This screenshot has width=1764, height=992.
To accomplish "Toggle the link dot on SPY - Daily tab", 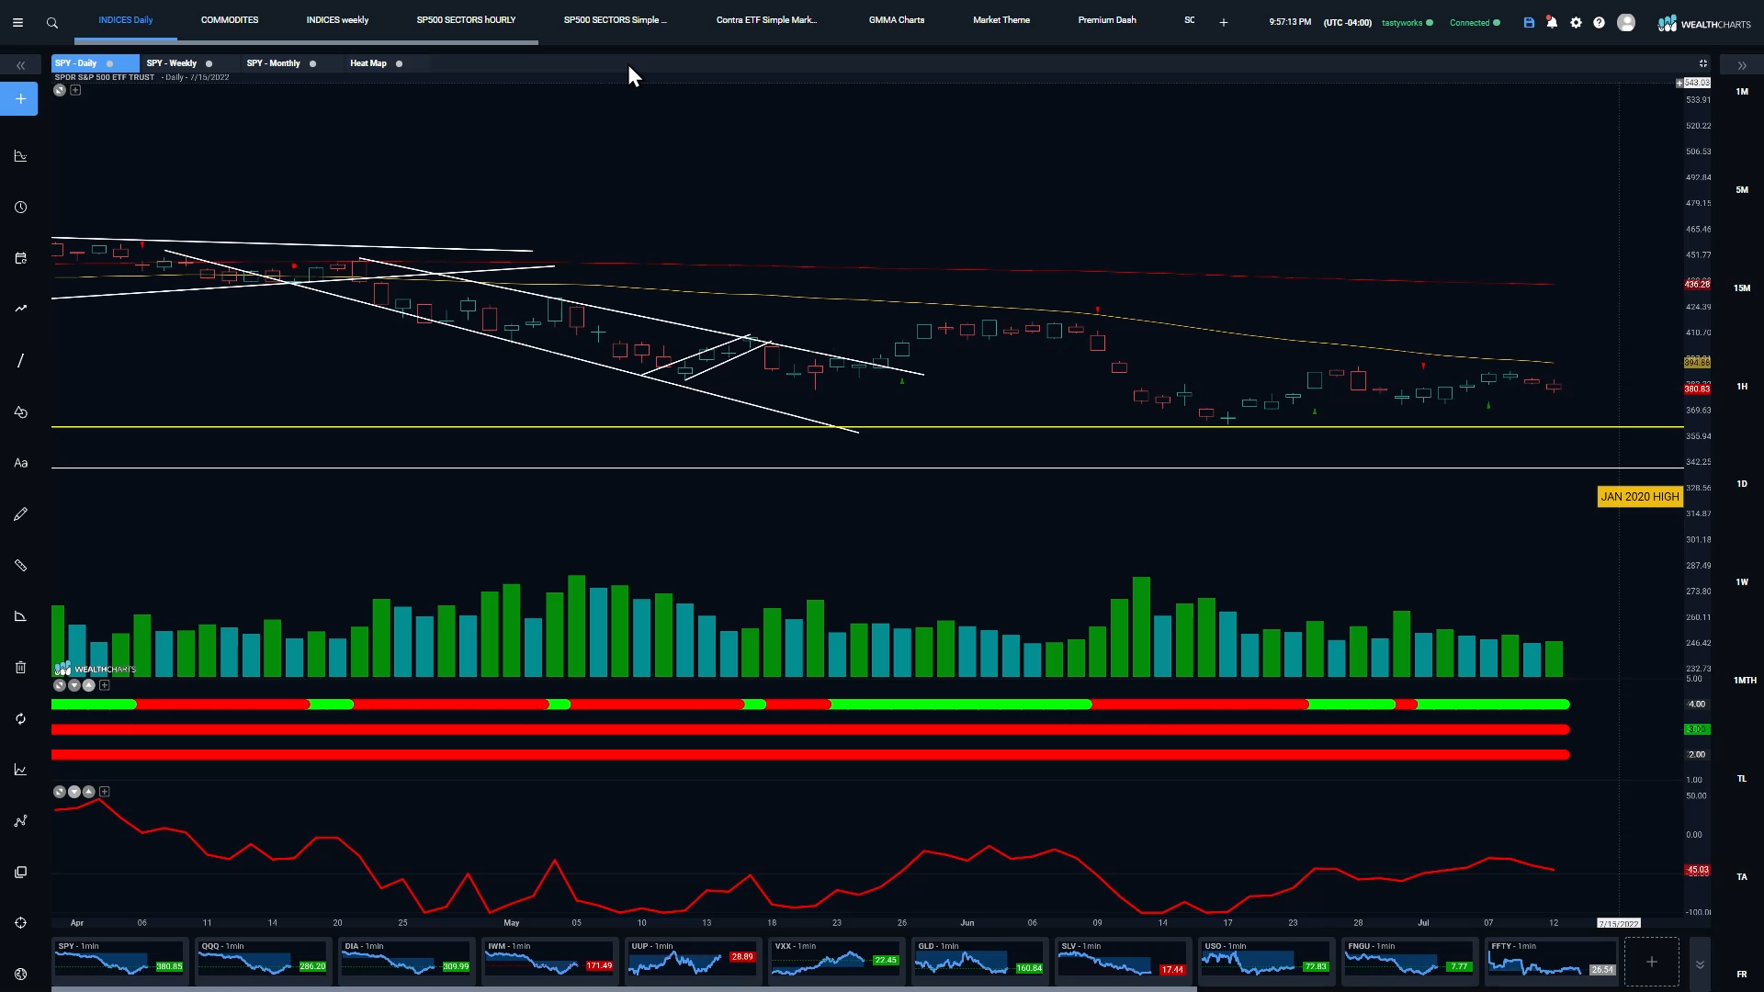I will (109, 63).
